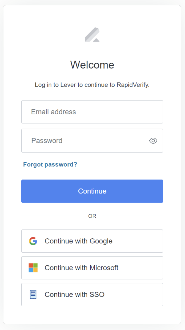Click the 'Log in to Lever' subtitle

[92, 85]
